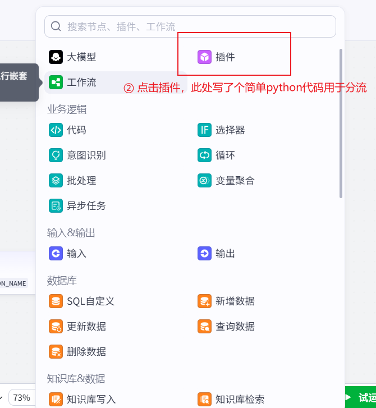Open the 73% zoom level control

(22, 397)
